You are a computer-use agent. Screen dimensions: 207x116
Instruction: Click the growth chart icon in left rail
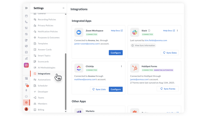(26, 58)
